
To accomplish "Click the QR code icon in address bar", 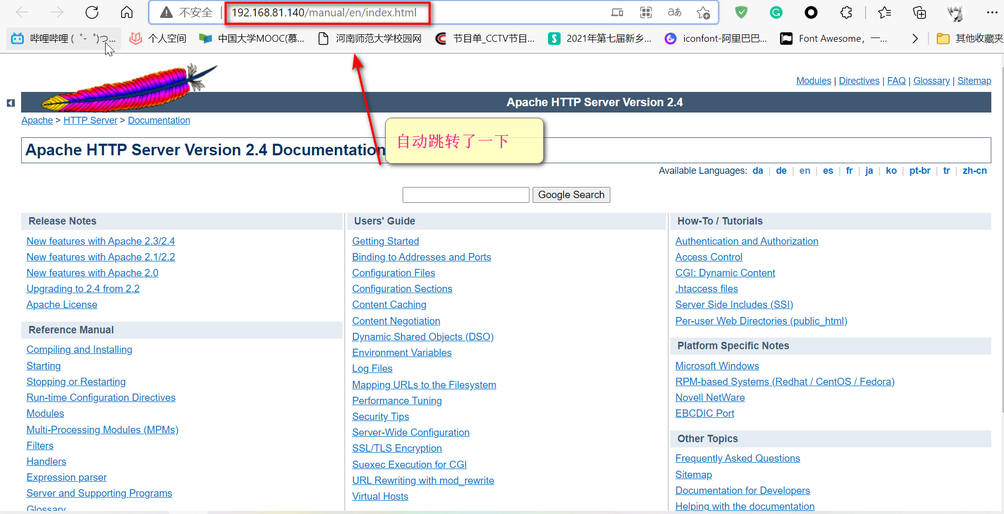I will pyautogui.click(x=646, y=12).
